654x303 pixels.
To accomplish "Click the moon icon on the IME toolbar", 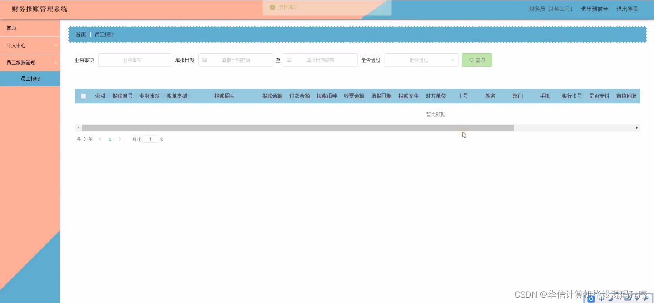I will pyautogui.click(x=610, y=298).
